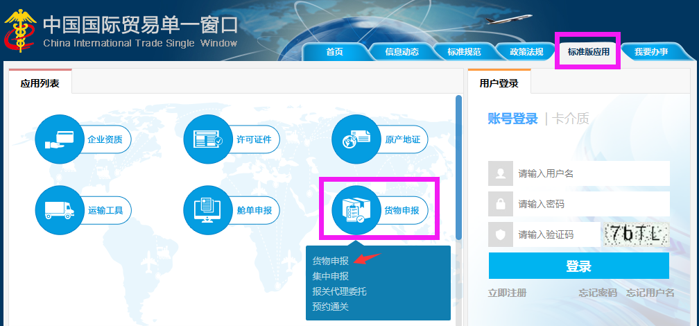Open the 忘记用户名 link

tap(650, 293)
